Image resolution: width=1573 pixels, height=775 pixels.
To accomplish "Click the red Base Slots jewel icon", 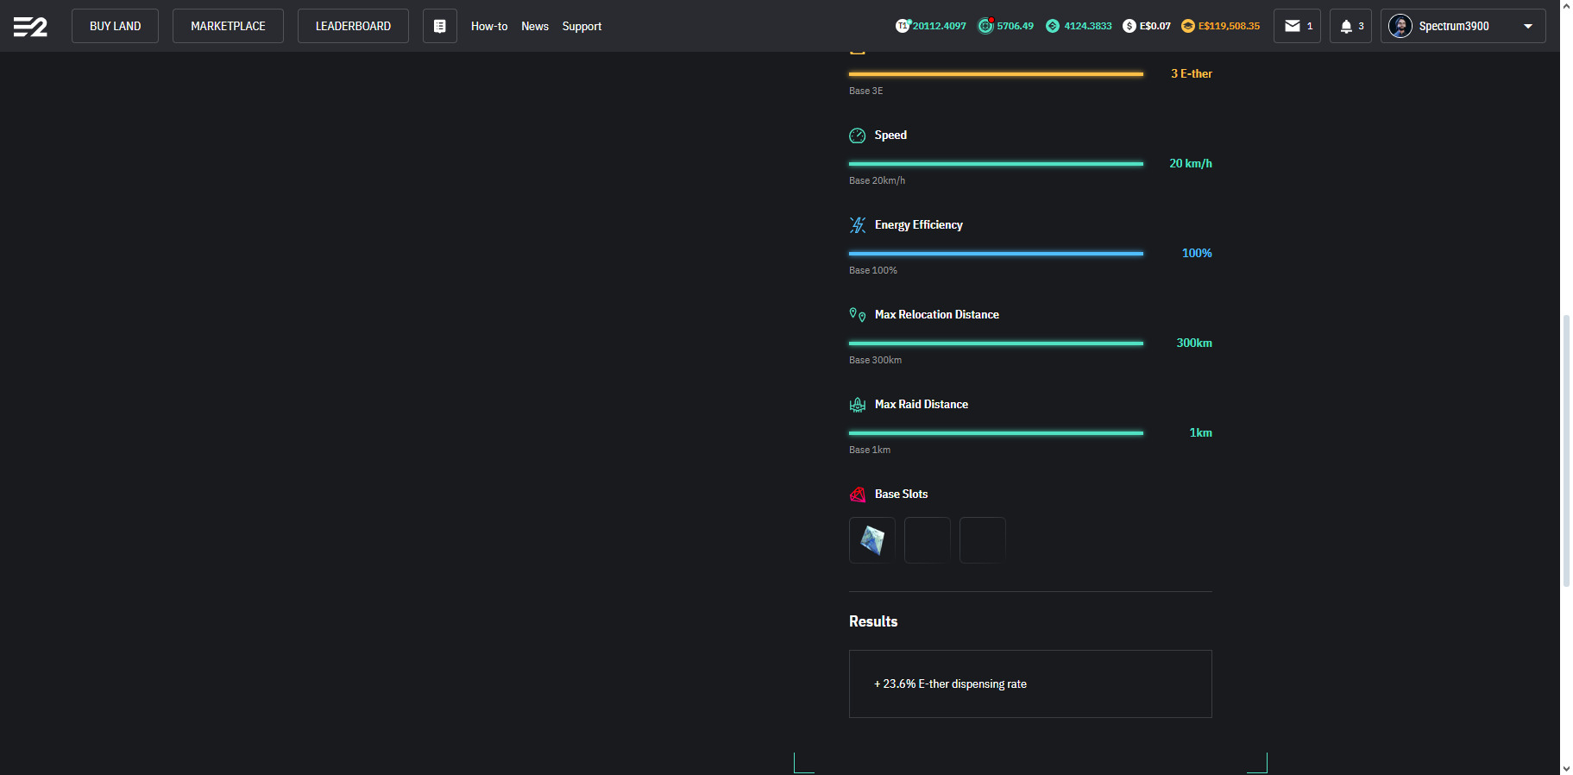I will [x=857, y=495].
